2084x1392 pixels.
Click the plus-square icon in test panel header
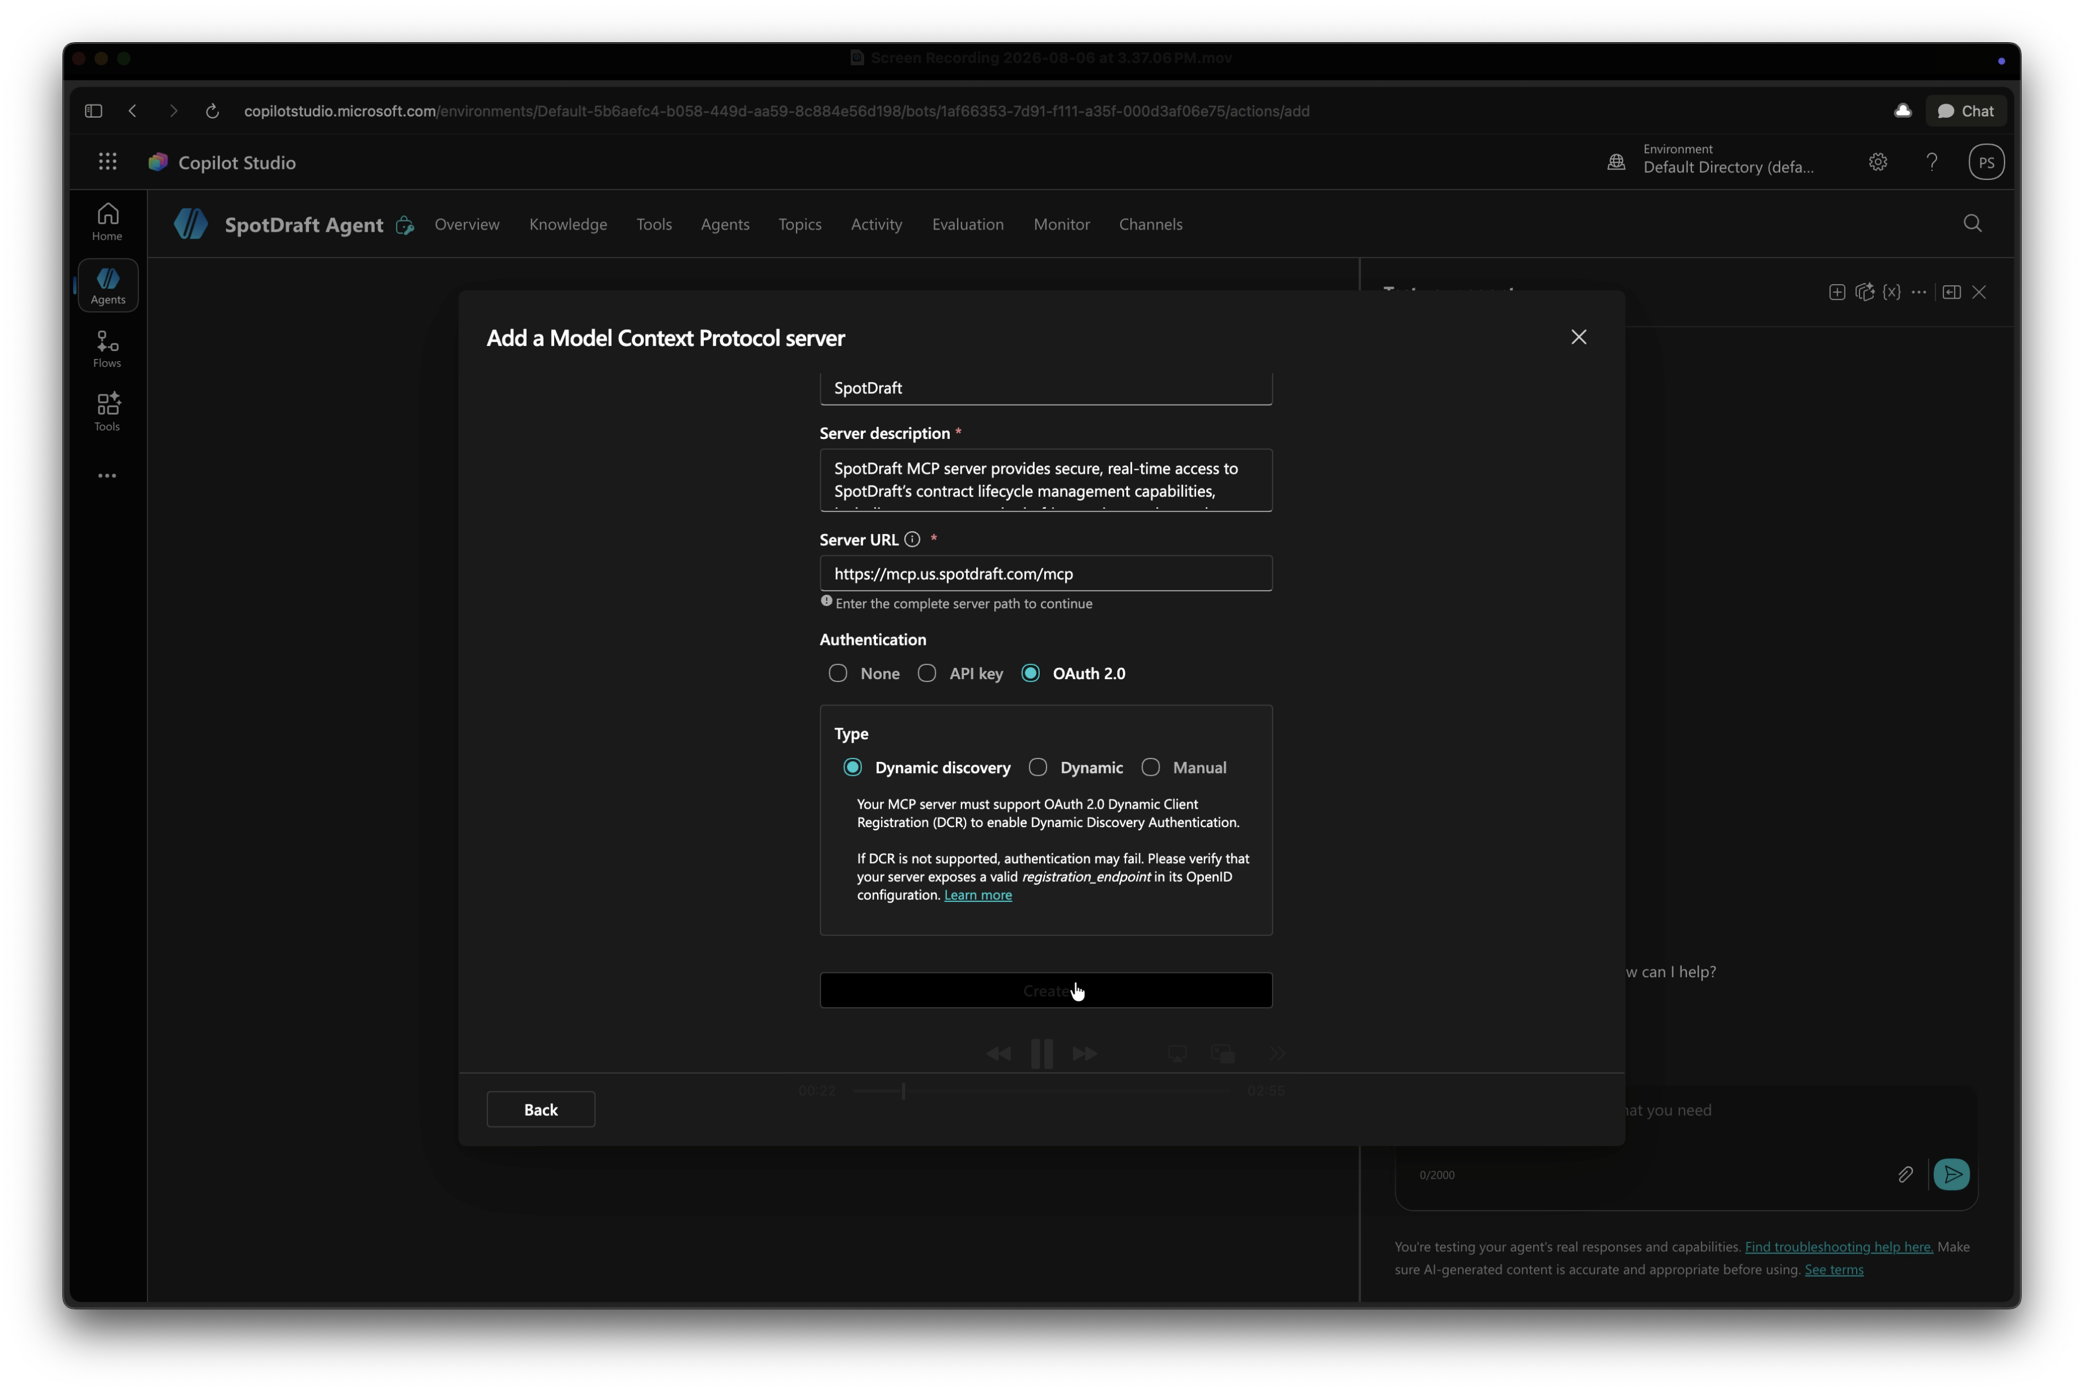pyautogui.click(x=1836, y=292)
